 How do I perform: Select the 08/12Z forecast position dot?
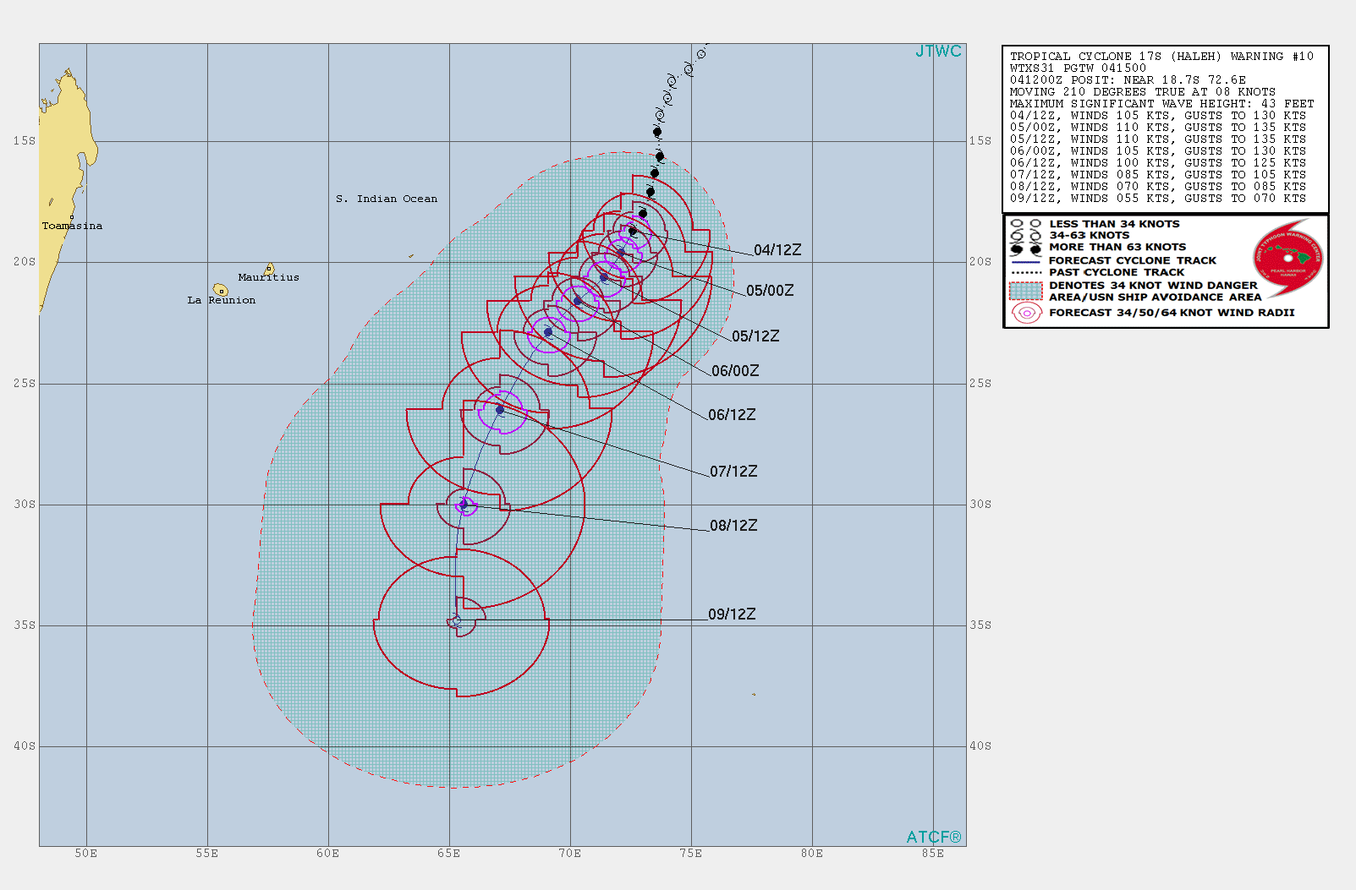(x=464, y=505)
